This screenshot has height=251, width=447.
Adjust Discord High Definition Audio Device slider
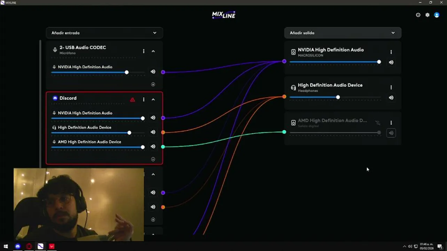click(x=98, y=133)
